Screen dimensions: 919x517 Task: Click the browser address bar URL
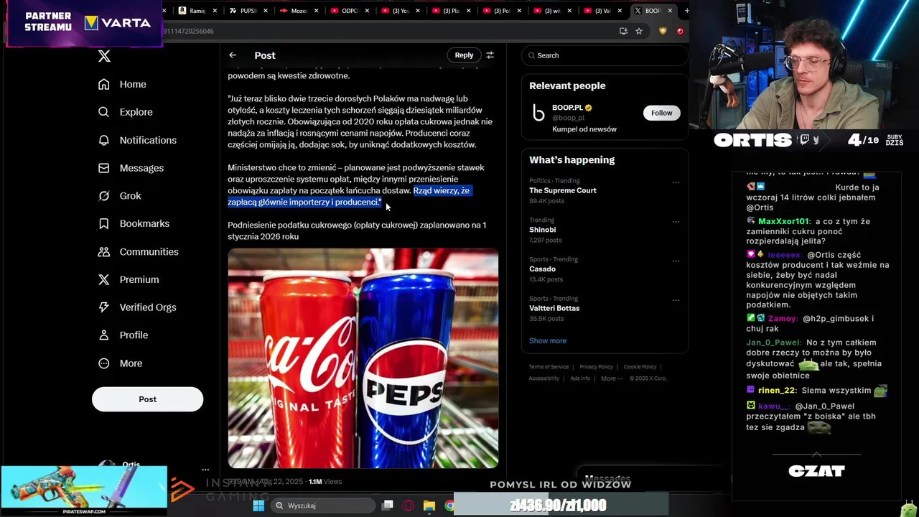pos(188,31)
